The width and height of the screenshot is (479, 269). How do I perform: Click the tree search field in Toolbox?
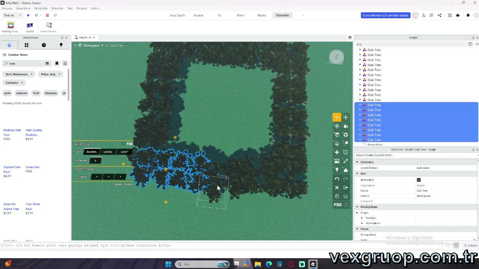(26, 64)
